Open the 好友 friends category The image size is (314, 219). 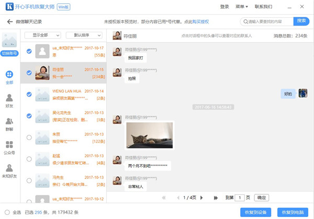[x=9, y=101]
